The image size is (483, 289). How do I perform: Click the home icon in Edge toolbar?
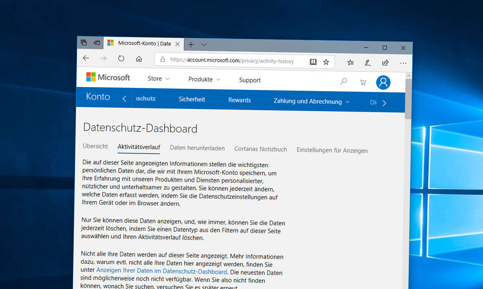[139, 59]
